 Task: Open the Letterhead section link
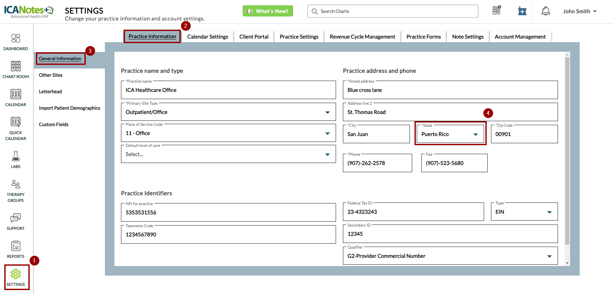click(50, 92)
